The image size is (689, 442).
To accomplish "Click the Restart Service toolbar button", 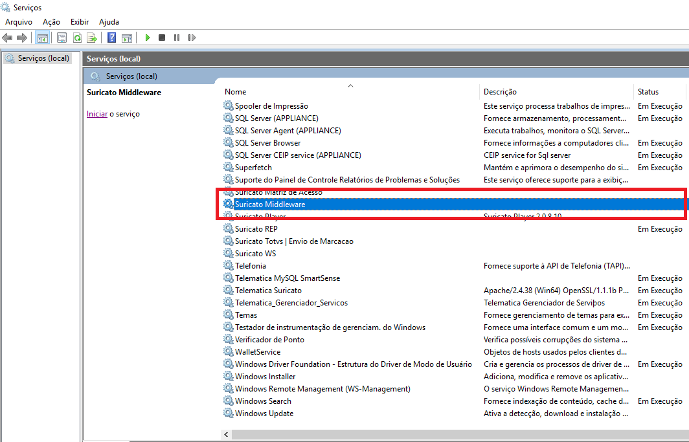I will coord(191,38).
